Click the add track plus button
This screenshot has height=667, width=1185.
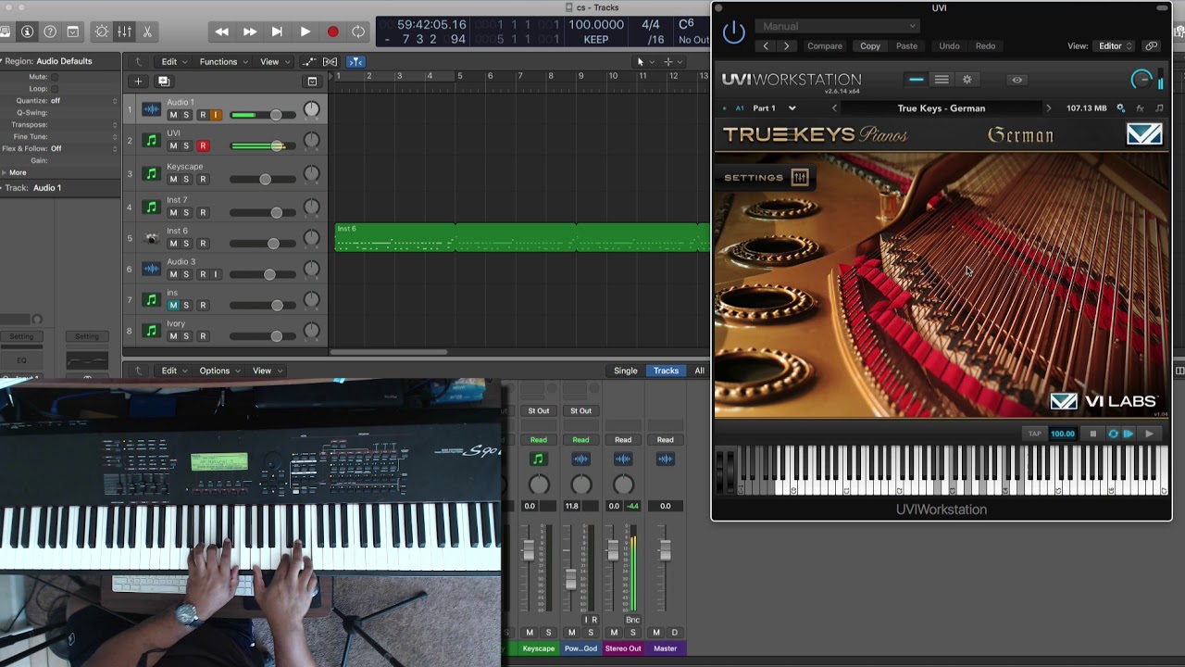(x=138, y=81)
